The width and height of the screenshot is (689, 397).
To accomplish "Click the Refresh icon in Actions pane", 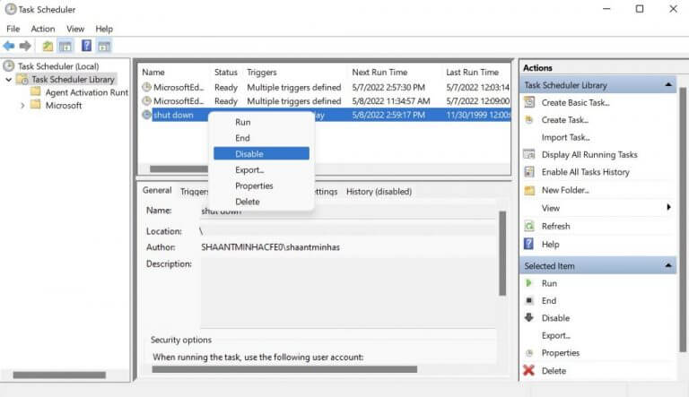I will click(x=529, y=226).
